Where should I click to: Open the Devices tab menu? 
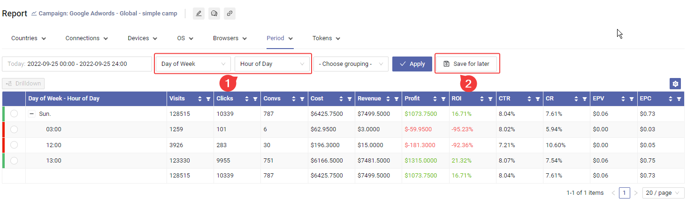pyautogui.click(x=143, y=38)
